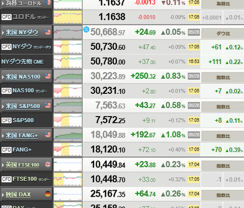
Task: Click the price 10,449.84
Action: (x=108, y=164)
